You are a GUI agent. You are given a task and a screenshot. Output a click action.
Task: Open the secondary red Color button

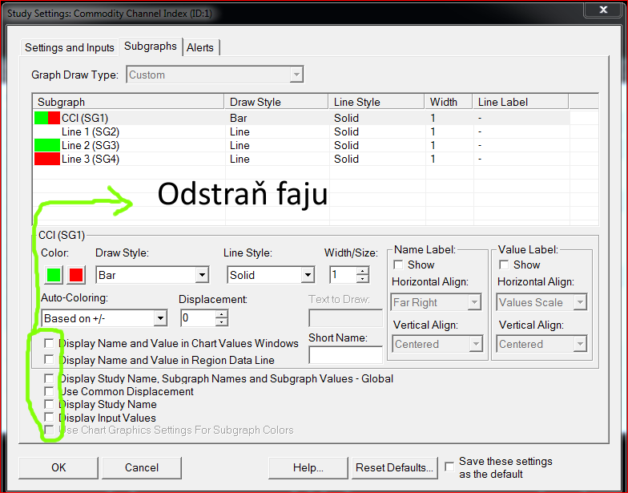click(76, 275)
